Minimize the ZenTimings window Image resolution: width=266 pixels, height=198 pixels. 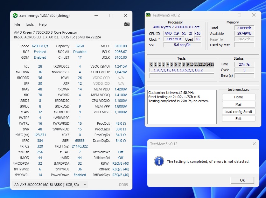(96, 16)
